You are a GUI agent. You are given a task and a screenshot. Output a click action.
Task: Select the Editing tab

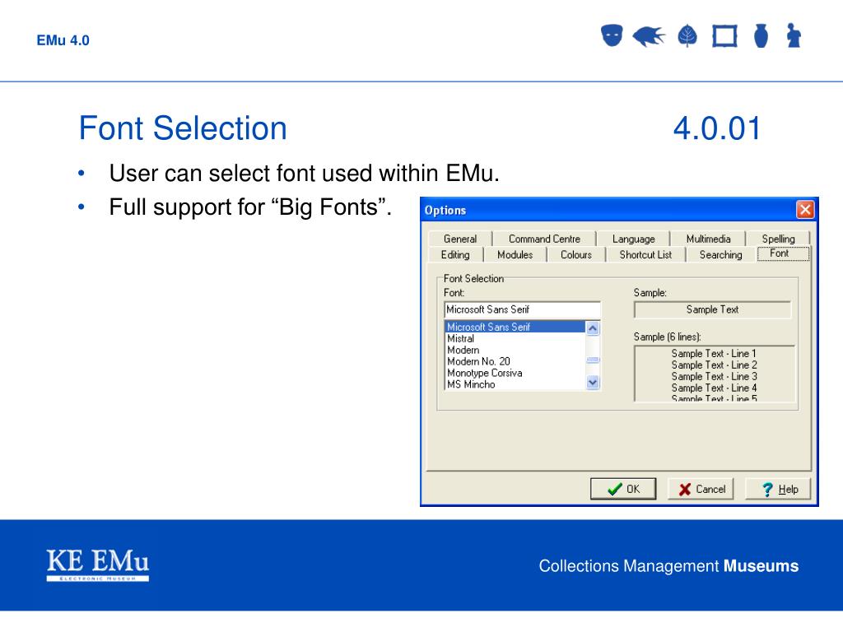pos(455,255)
